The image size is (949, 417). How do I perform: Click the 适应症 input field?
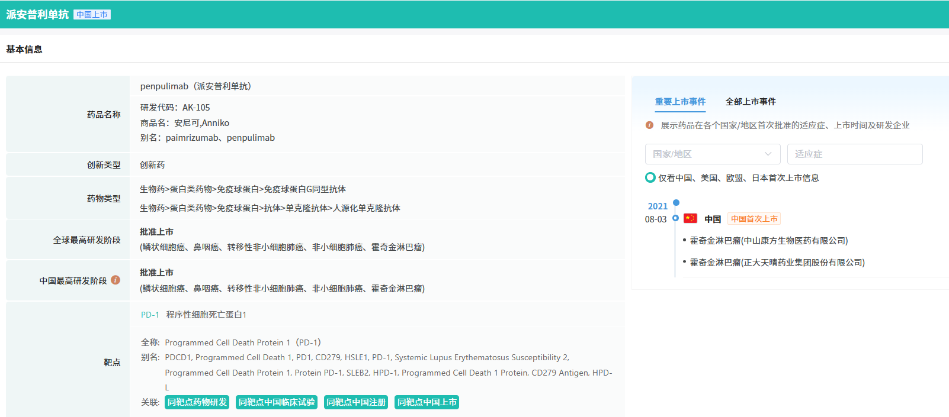pyautogui.click(x=854, y=154)
